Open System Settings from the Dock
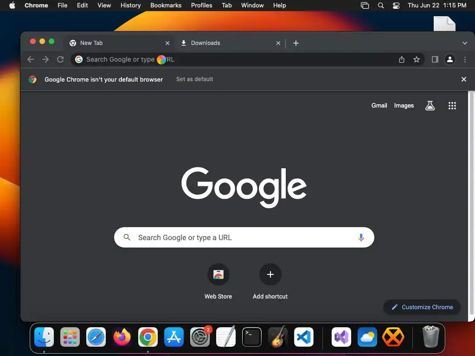Screen dimensions: 475x356 [200, 337]
